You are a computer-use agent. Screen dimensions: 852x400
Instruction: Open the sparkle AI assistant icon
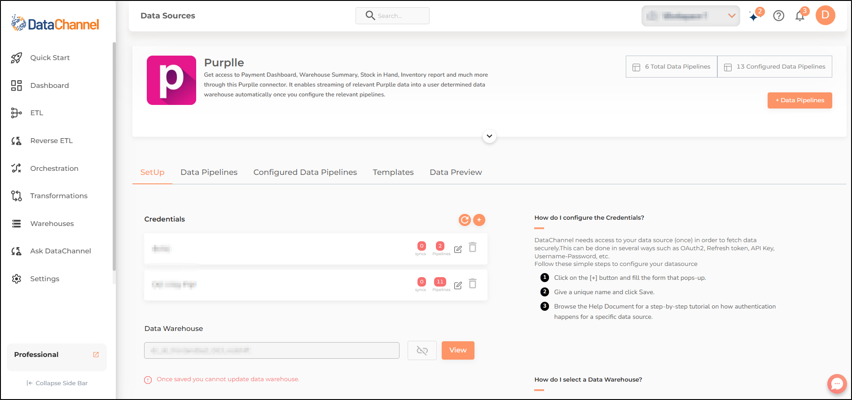(x=754, y=17)
